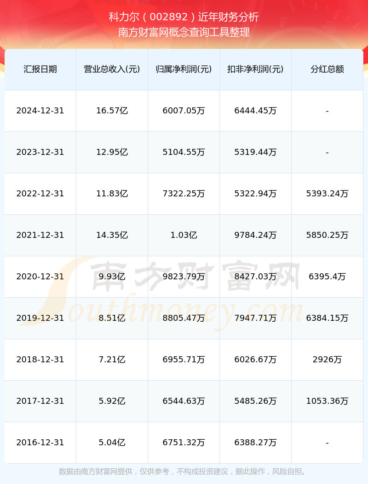Select the 2021-12-31 date cell

[40, 235]
